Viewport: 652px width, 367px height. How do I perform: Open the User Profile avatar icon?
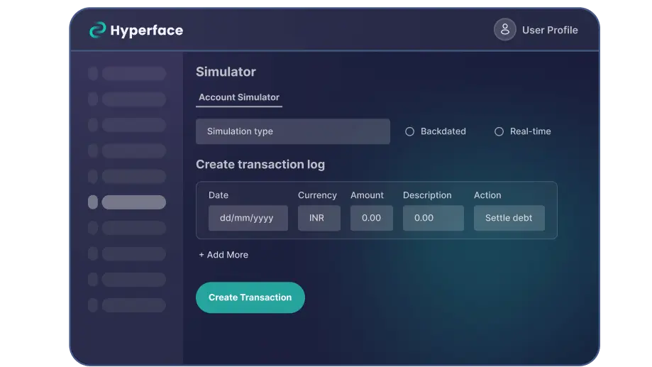tap(504, 30)
